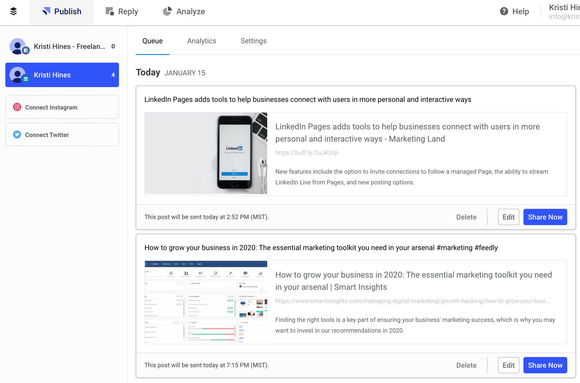The width and height of the screenshot is (580, 383).
Task: Switch to the Analytics tab
Action: 201,40
